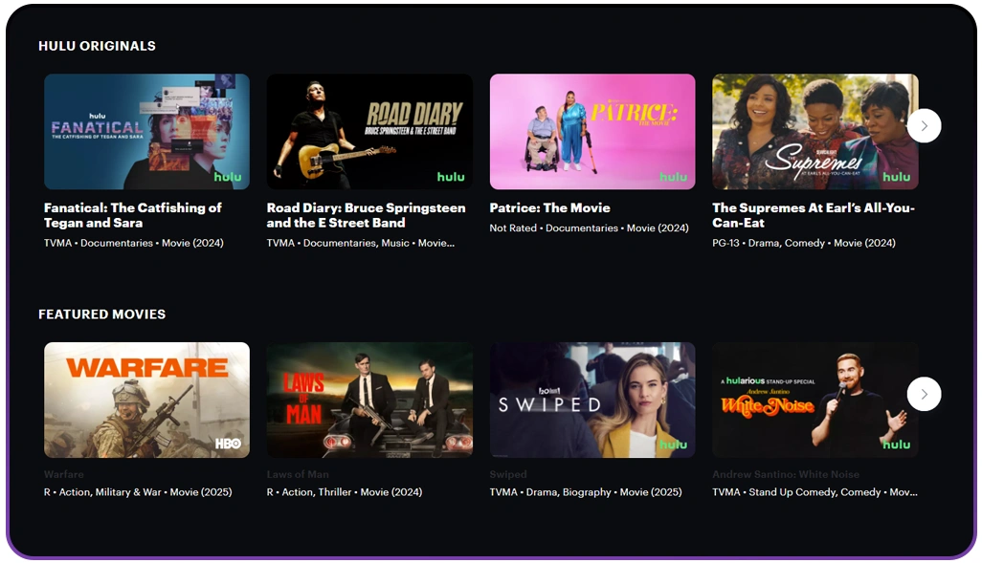Open the Fanatical Tegan and Sara thumbnail
Screen dimensions: 982x563
146,131
